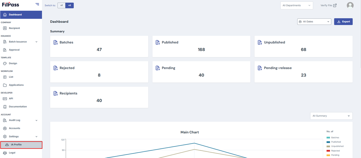Screen dimensions: 361x158
Task: Open the Applications folder icon
Action: click(5, 85)
